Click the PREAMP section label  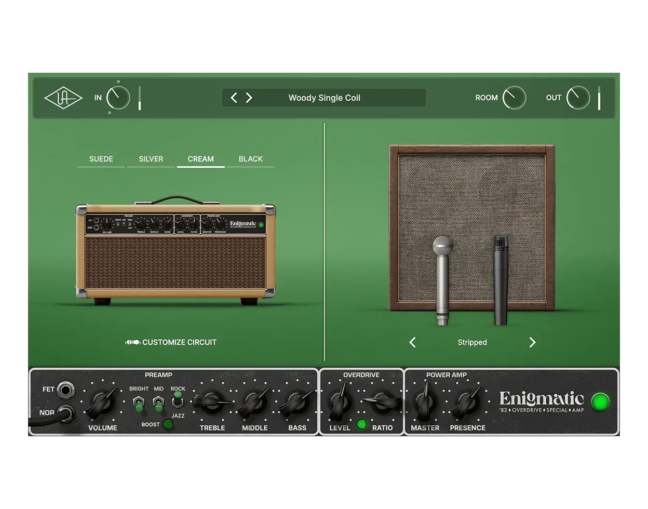coord(158,375)
